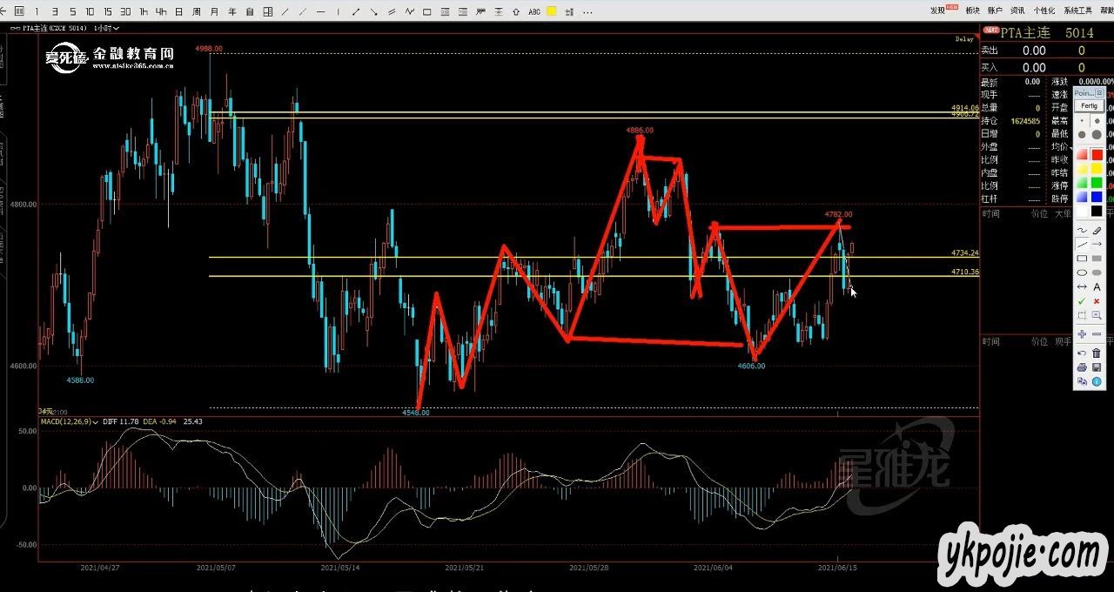Click the undo arrow in drawing palette
Viewport: 1114px width, 592px height.
pyautogui.click(x=1082, y=353)
